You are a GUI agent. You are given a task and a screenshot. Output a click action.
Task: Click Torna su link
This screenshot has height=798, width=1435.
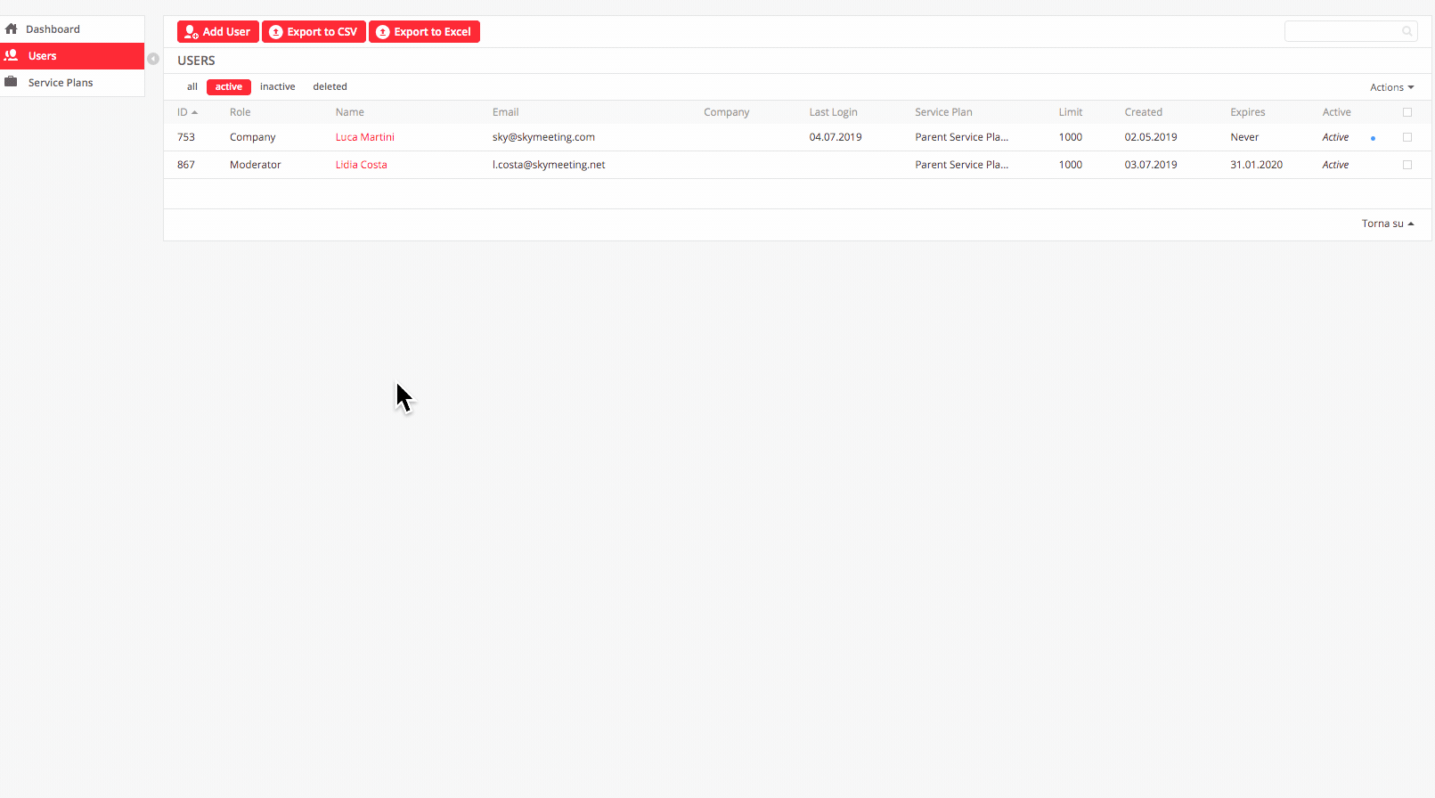pyautogui.click(x=1388, y=224)
